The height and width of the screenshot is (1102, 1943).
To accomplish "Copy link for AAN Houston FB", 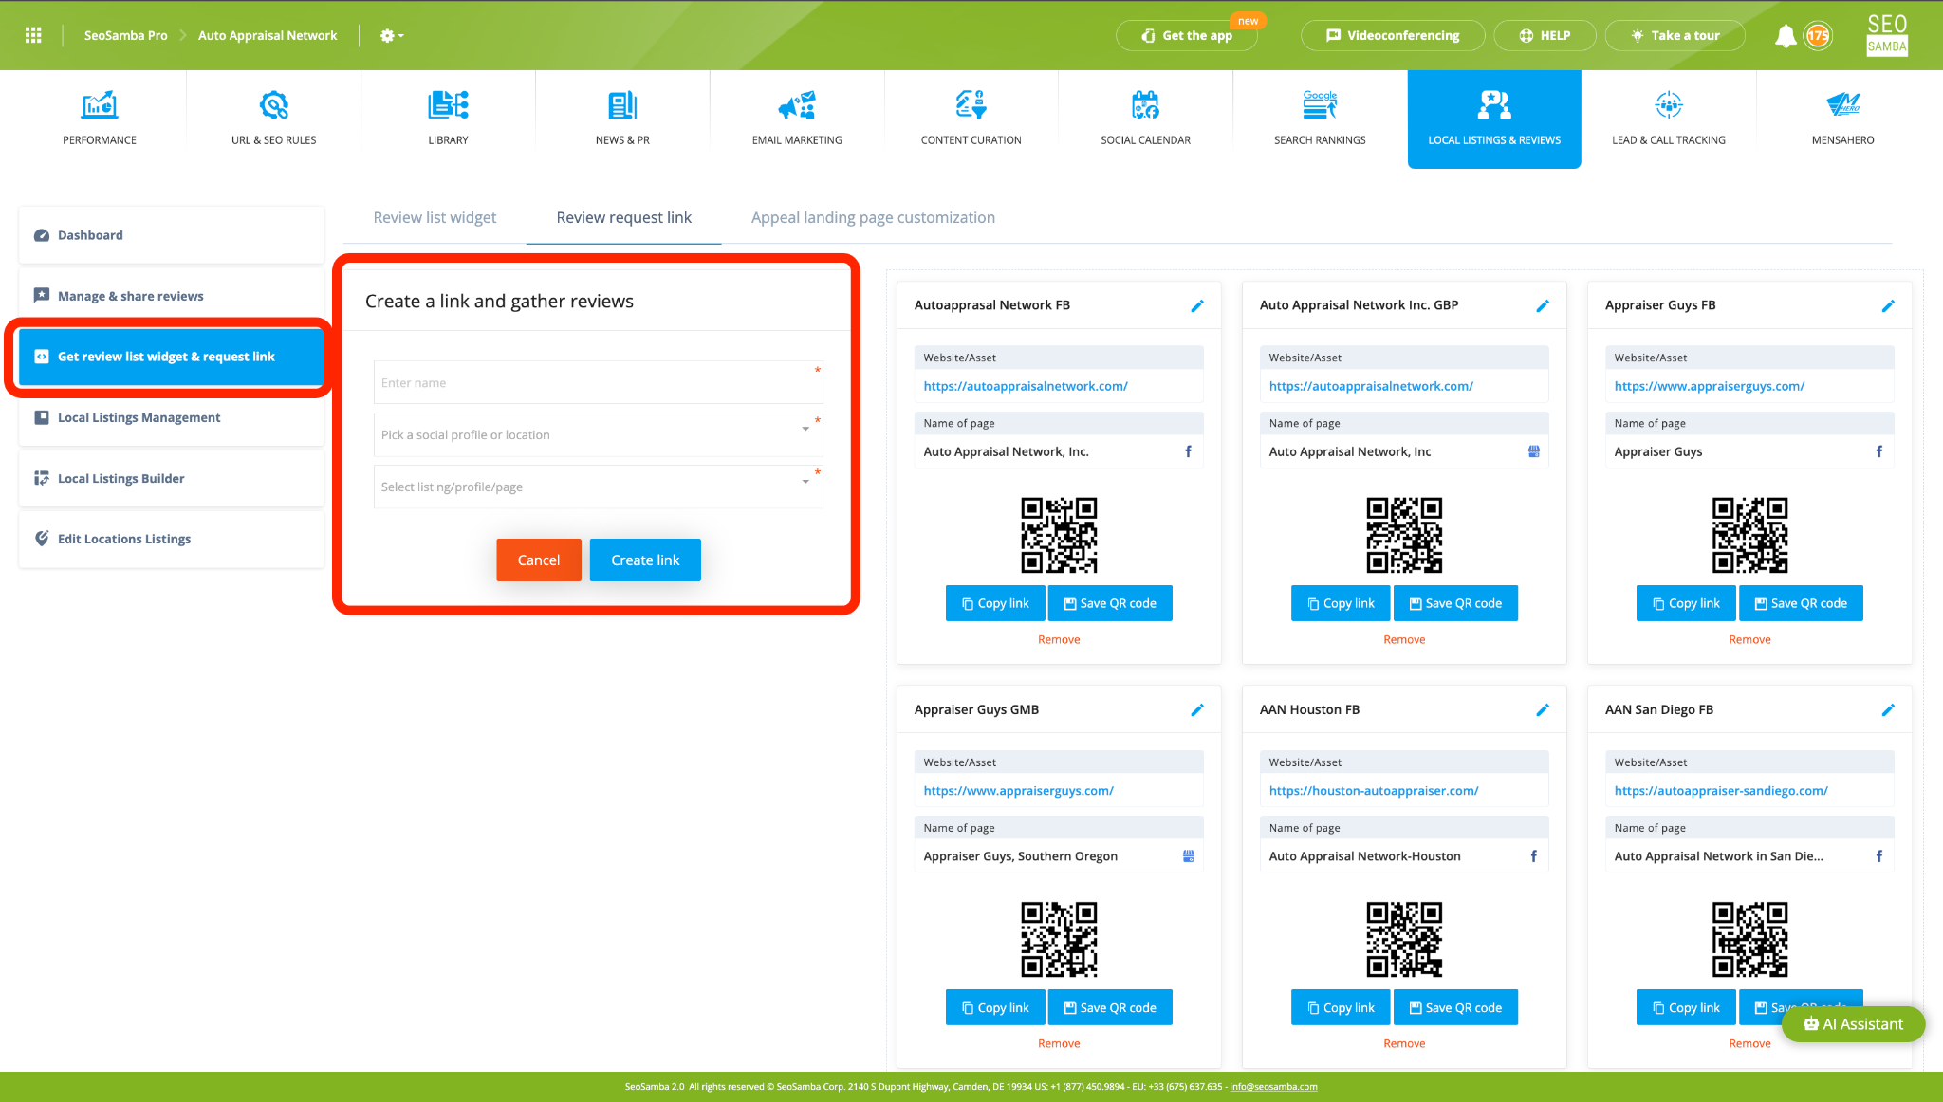I will click(1341, 1007).
